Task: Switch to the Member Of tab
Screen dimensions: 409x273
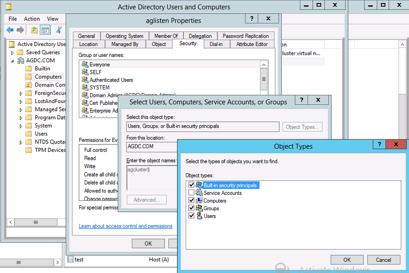Action: click(x=166, y=36)
